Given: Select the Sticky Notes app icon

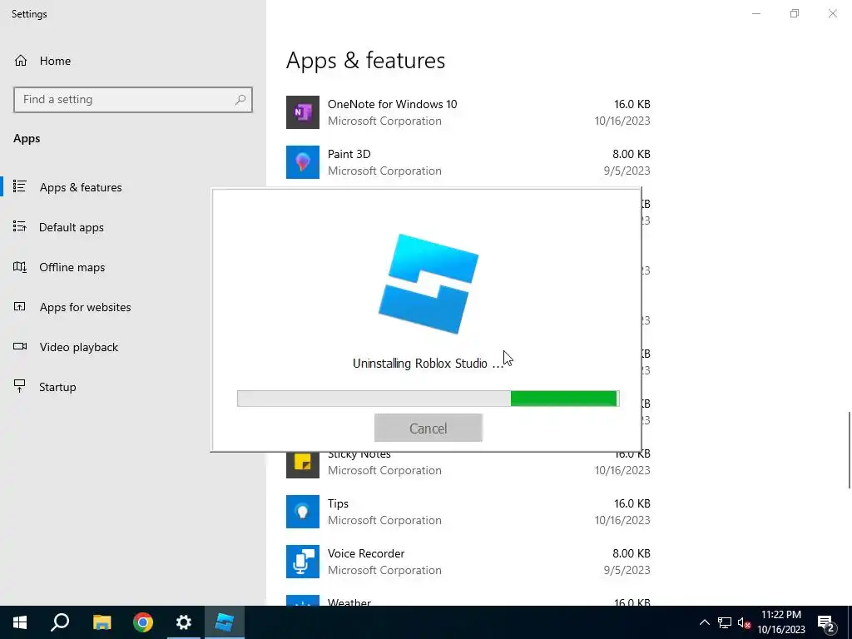Looking at the screenshot, I should (x=303, y=464).
